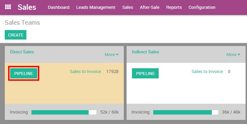
Task: Expand the Direct Sales More dropdown
Action: (112, 55)
